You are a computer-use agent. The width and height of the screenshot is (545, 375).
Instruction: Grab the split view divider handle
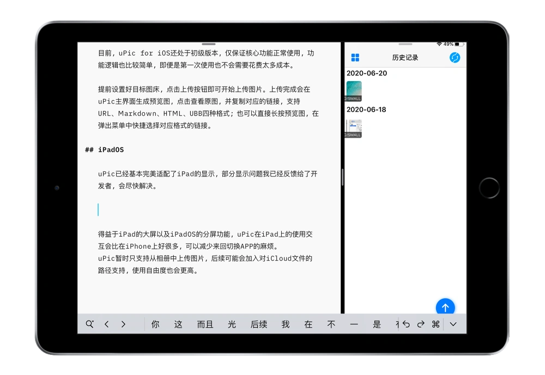342,177
